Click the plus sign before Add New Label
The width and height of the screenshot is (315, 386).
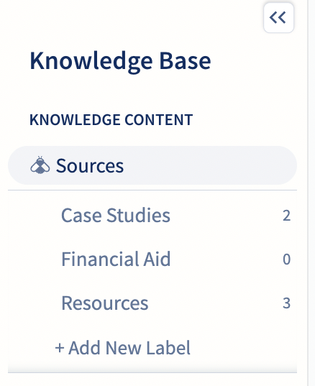tap(60, 348)
